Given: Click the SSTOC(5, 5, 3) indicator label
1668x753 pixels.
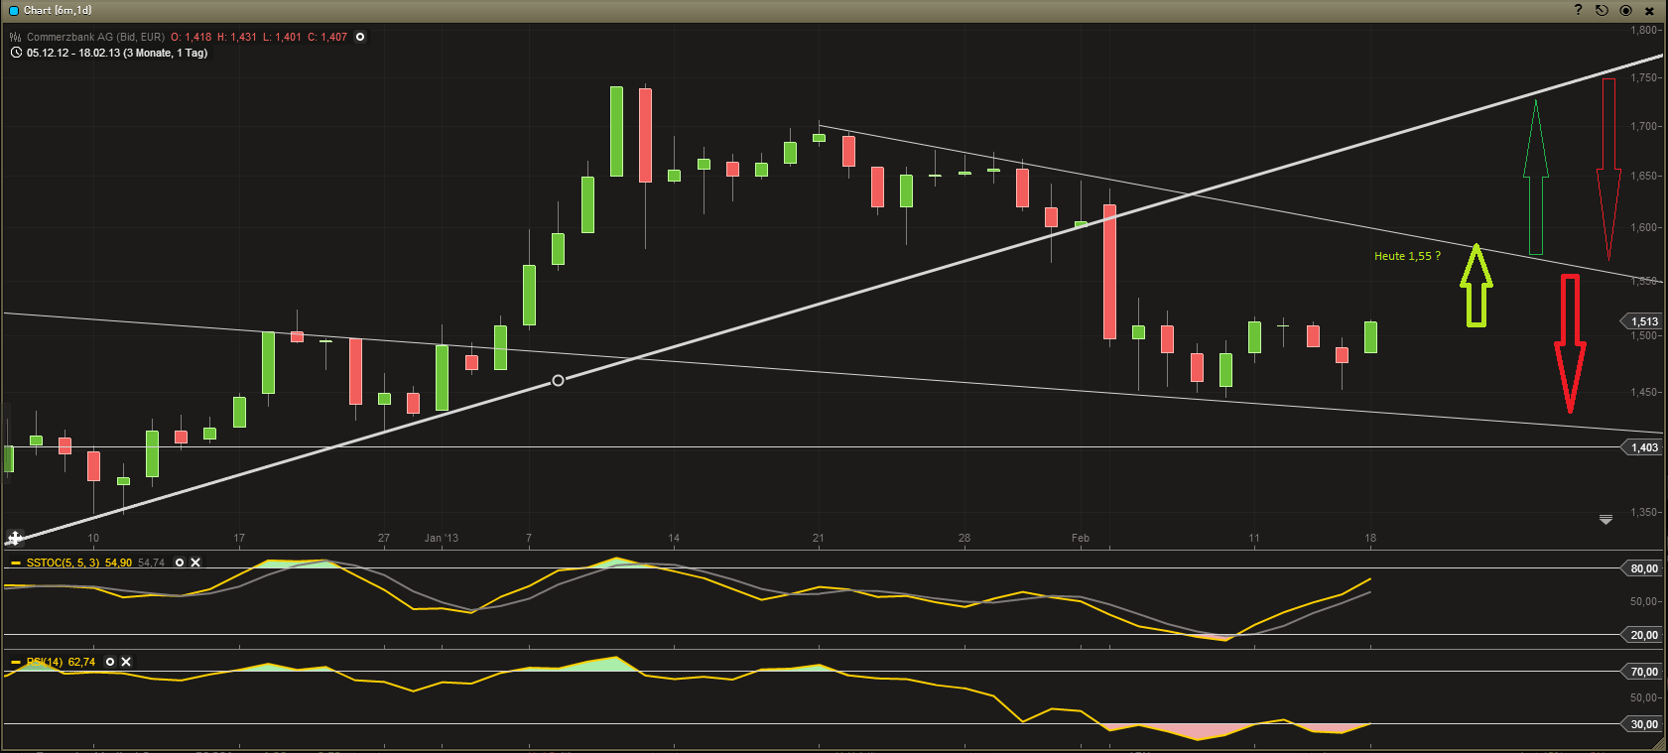Looking at the screenshot, I should click(x=64, y=563).
